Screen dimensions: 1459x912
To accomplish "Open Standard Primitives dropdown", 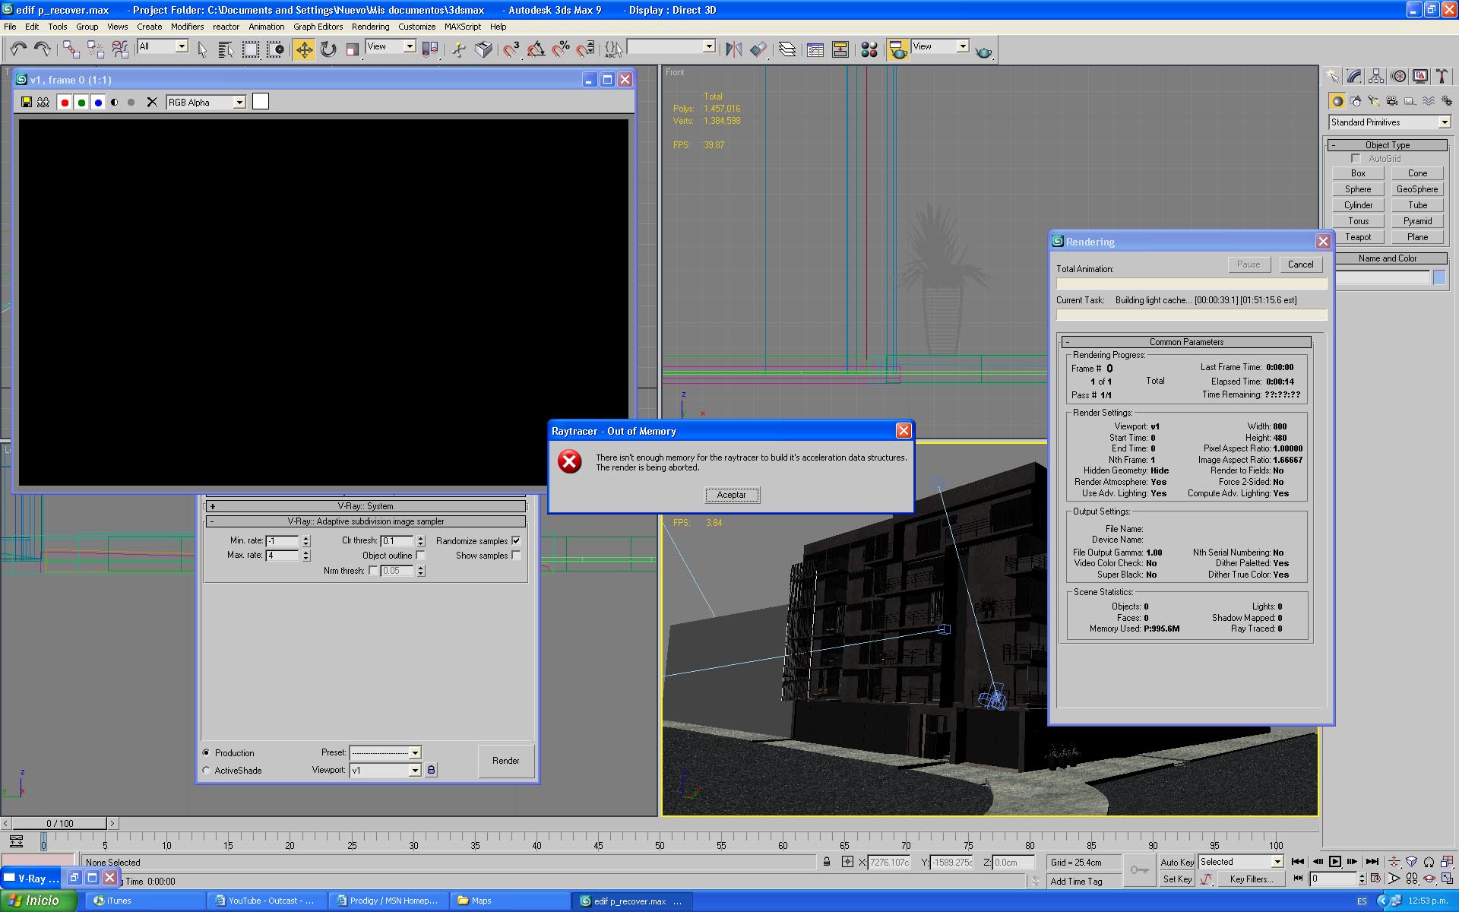I will coord(1444,122).
